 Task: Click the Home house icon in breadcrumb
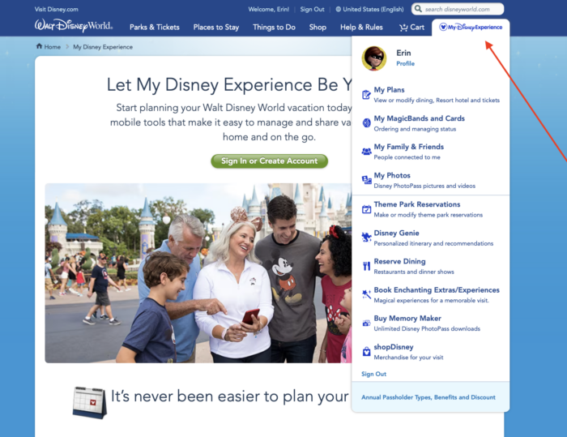point(39,46)
